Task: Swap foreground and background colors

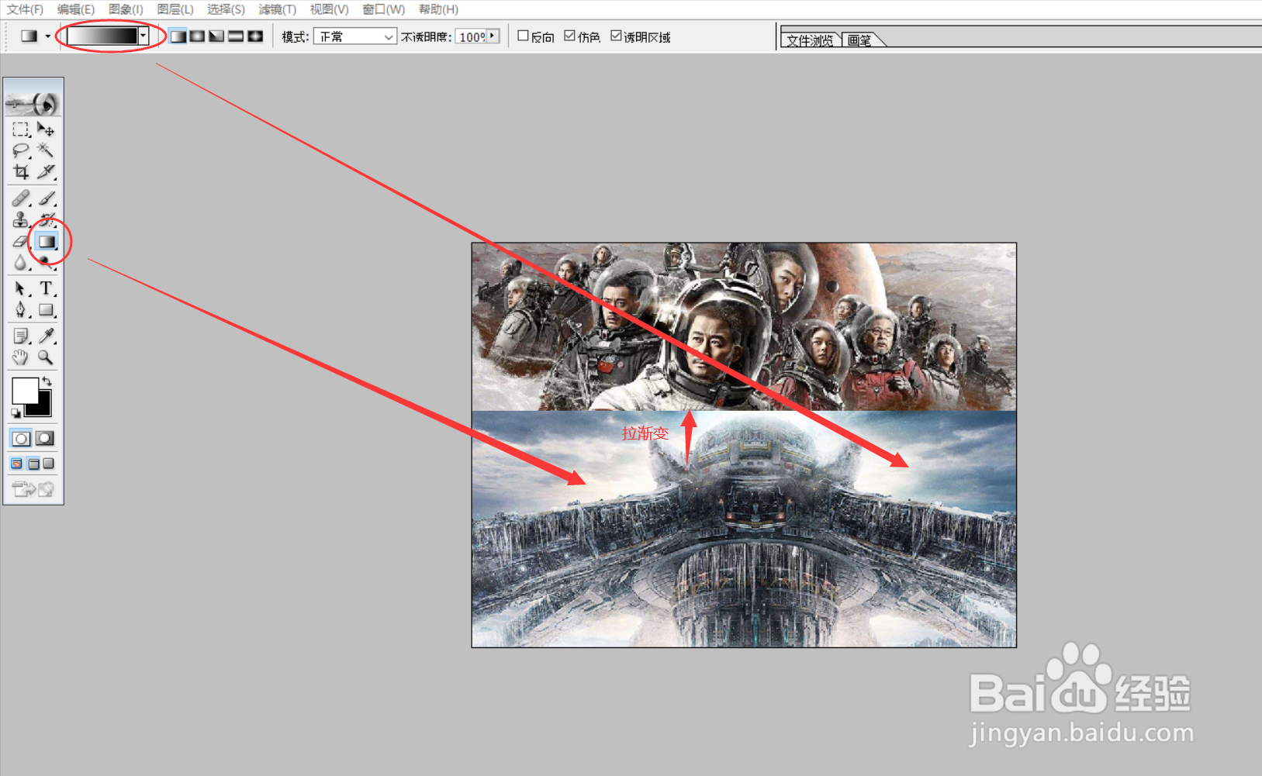Action: (47, 381)
